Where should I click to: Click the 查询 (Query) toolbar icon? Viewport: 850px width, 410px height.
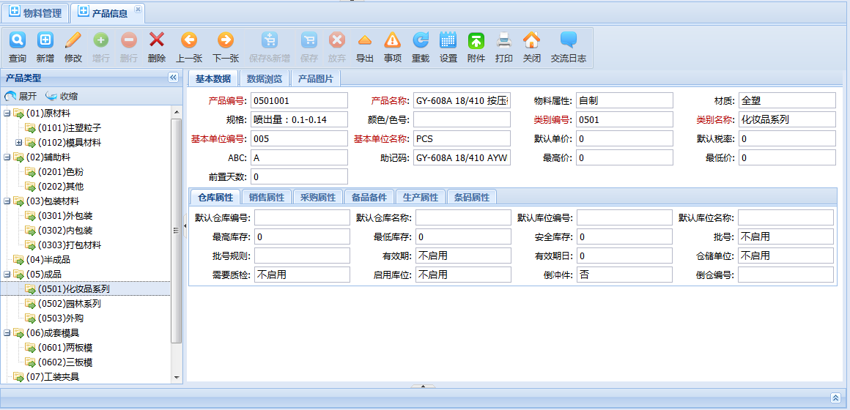click(x=18, y=41)
